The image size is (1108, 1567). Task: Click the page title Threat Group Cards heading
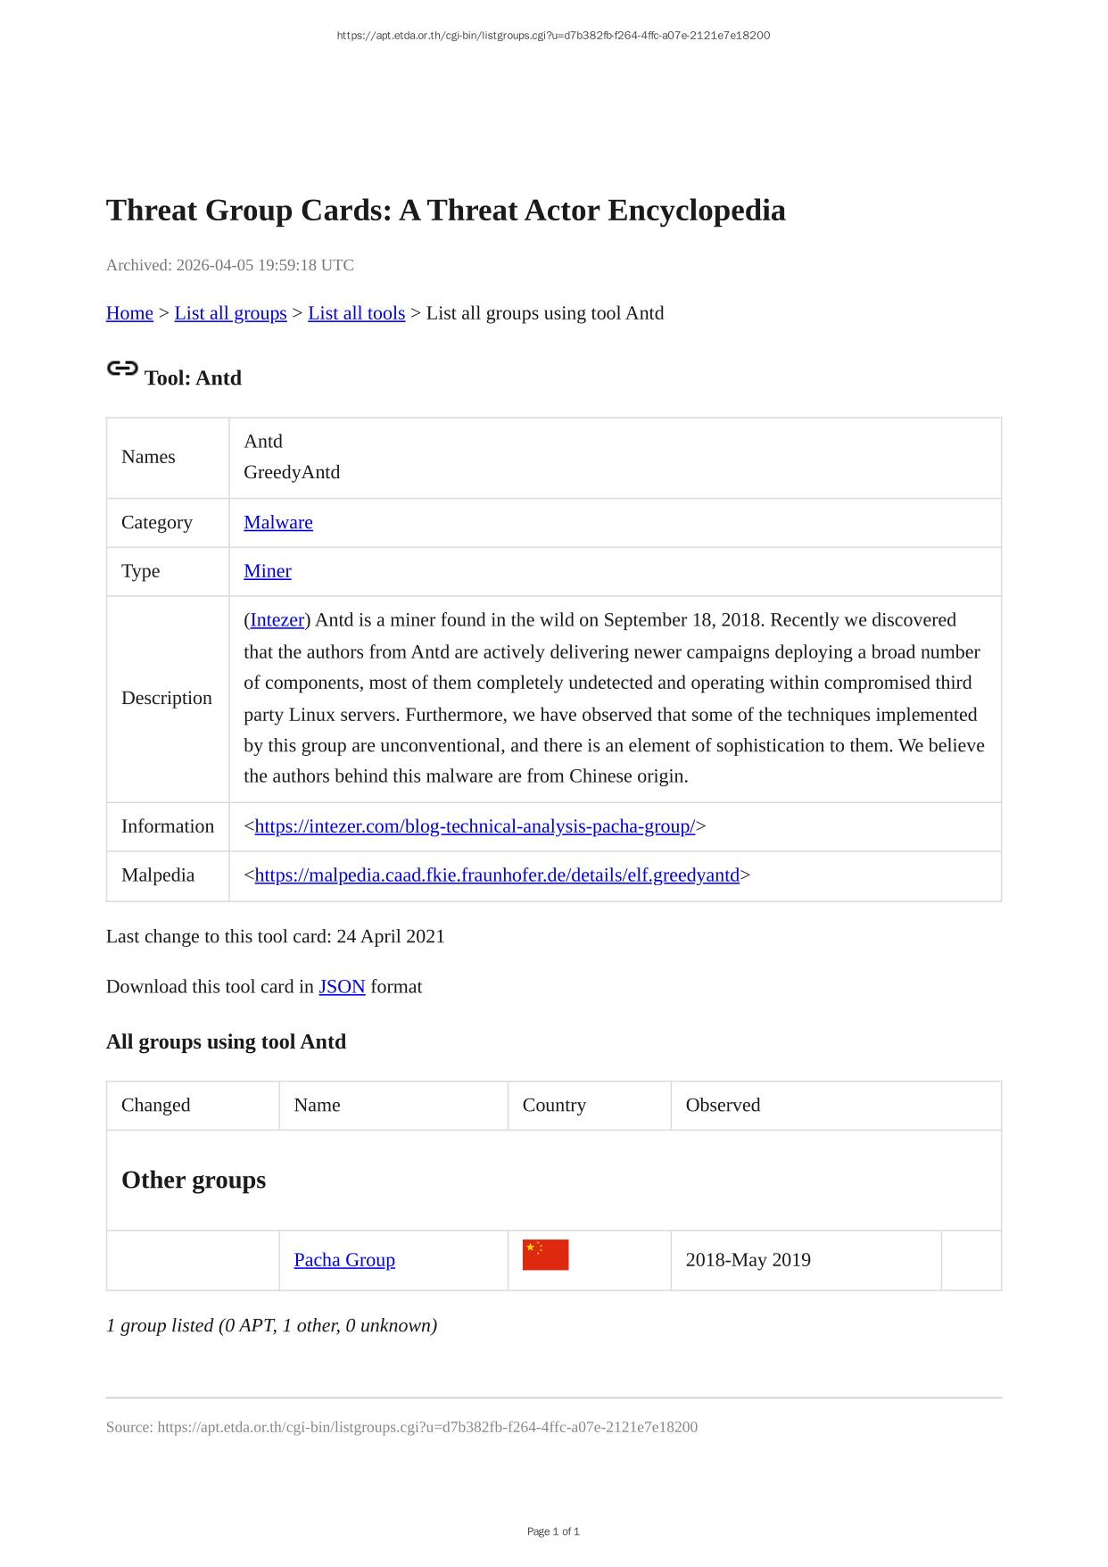[445, 211]
